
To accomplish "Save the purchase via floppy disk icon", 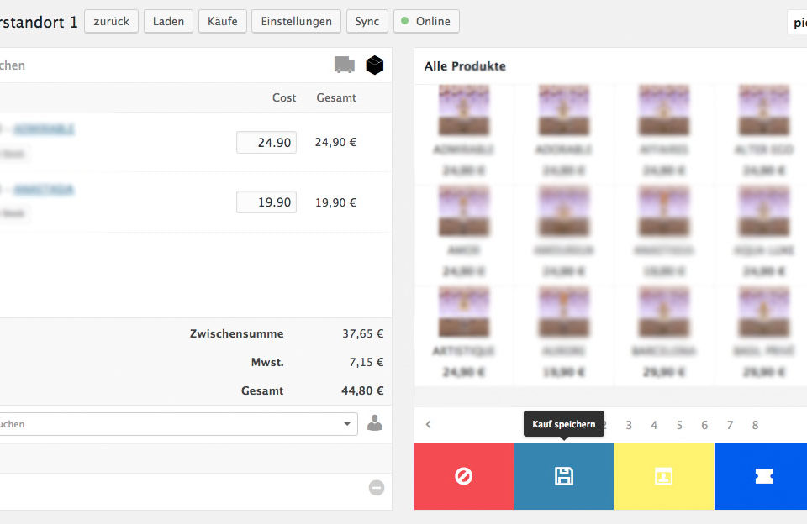I will [x=563, y=476].
